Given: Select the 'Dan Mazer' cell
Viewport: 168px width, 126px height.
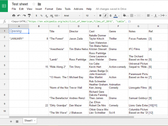Looking at the screenshot, I should pos(78,104).
